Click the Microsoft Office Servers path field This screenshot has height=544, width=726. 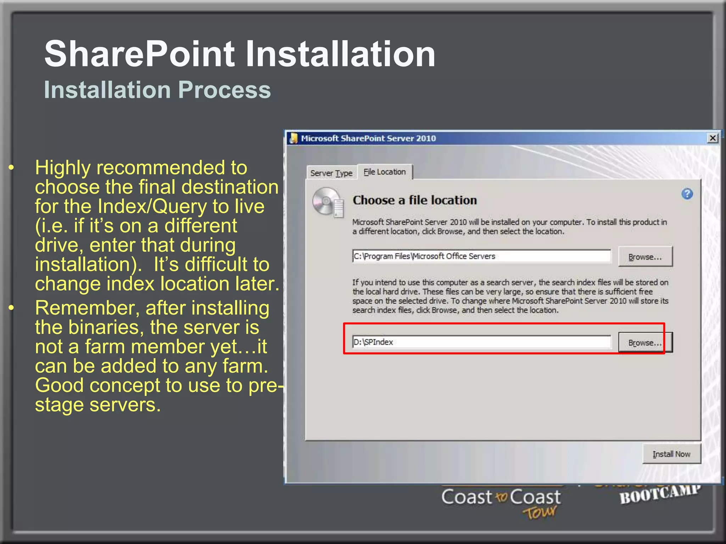click(482, 256)
